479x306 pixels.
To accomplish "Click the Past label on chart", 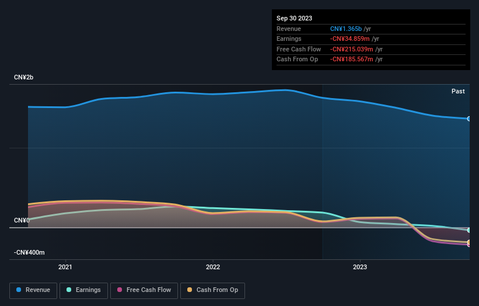I will coord(458,92).
